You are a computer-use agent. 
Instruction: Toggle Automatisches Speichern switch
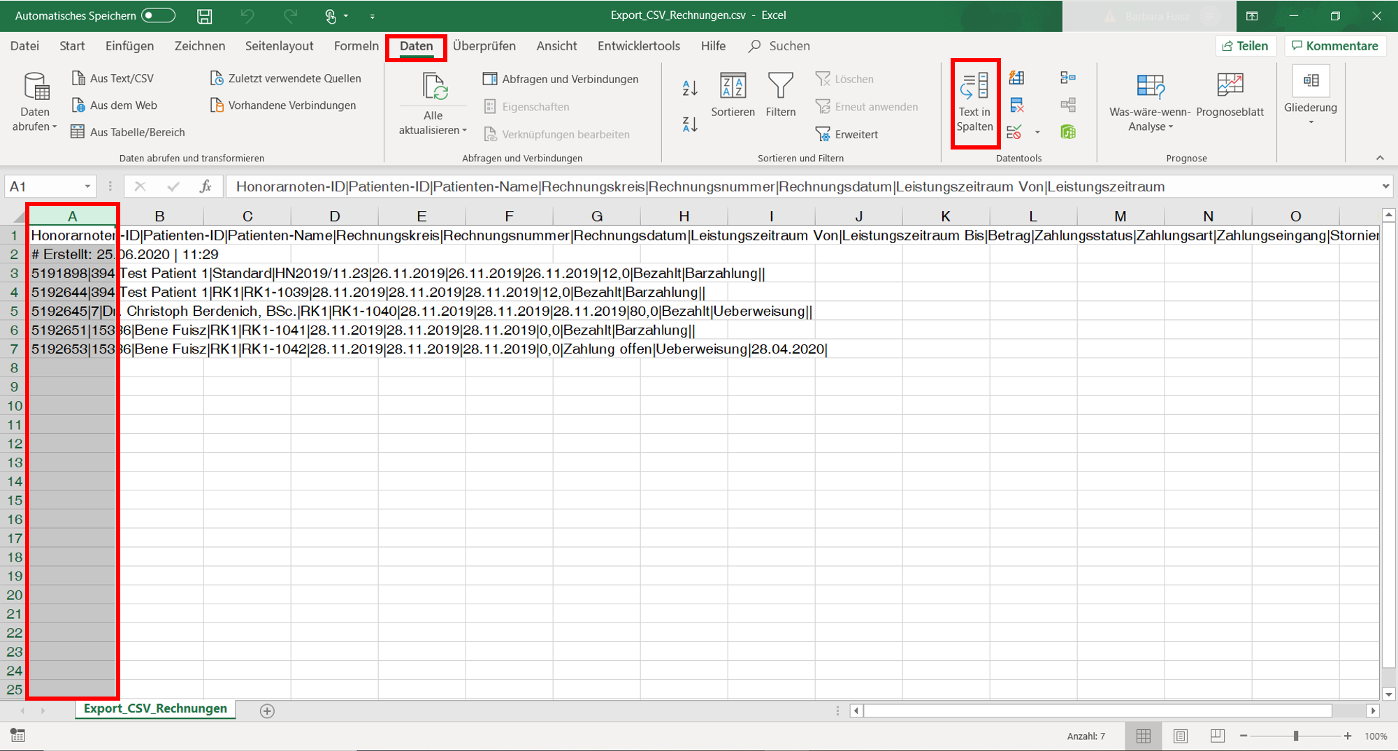158,15
